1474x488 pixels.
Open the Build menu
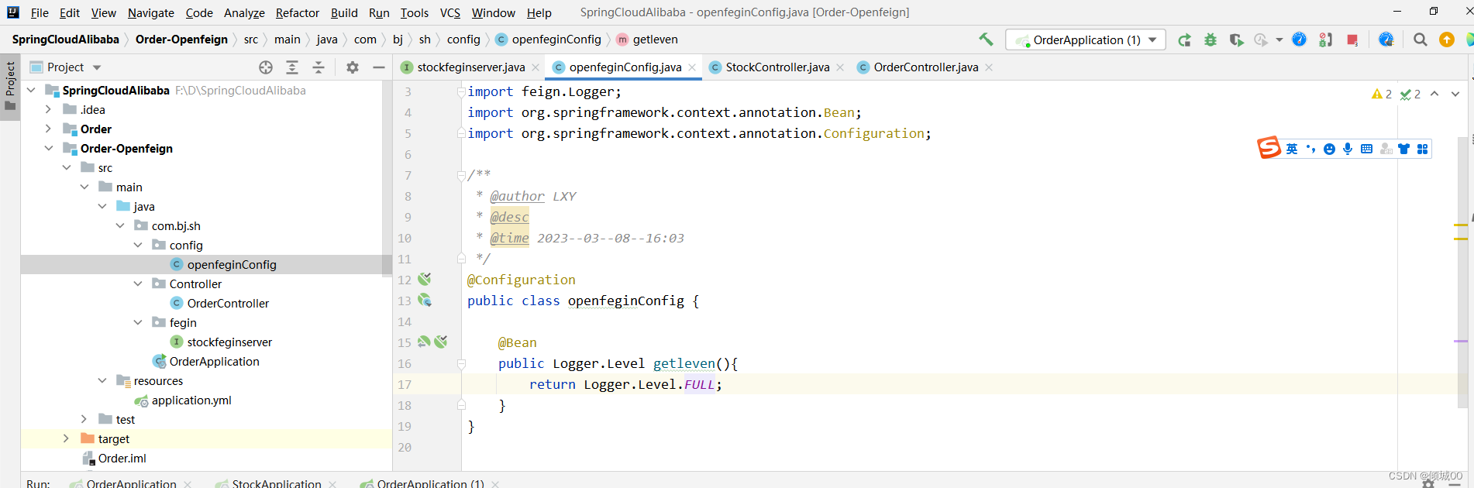tap(344, 12)
